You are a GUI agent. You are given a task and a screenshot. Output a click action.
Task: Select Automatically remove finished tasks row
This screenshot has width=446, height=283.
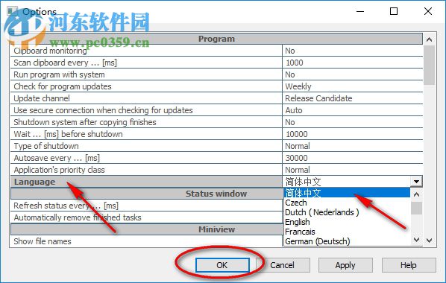click(x=146, y=217)
